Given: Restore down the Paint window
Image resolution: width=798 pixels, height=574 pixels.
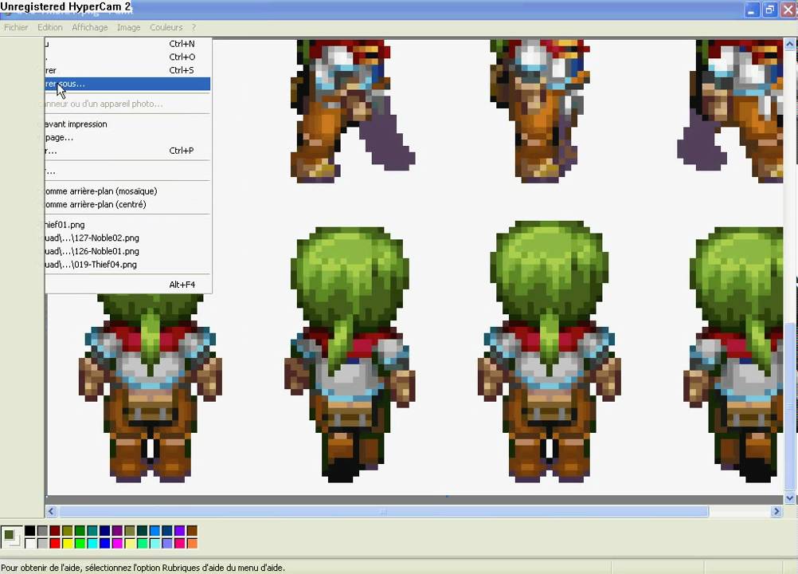Looking at the screenshot, I should (769, 10).
